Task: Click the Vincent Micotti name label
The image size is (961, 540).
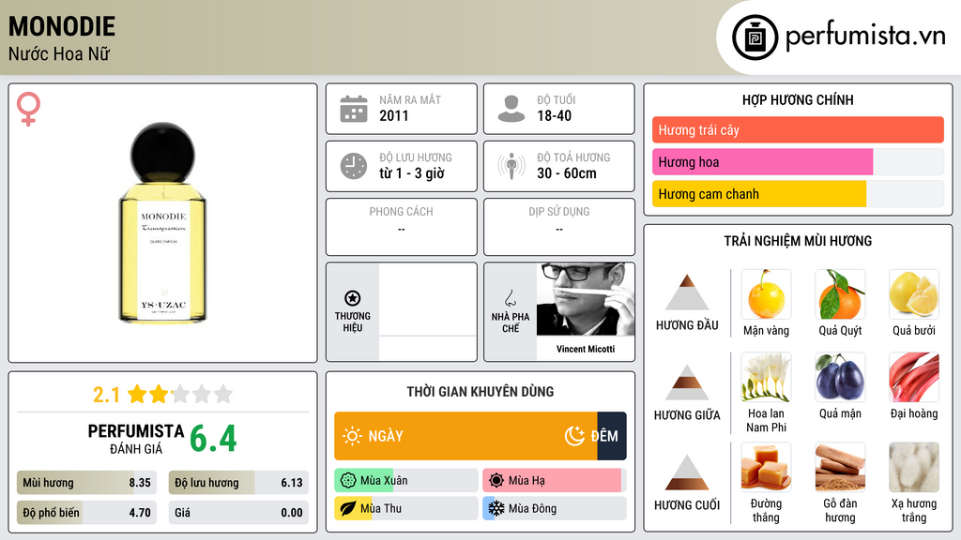Action: 586,349
